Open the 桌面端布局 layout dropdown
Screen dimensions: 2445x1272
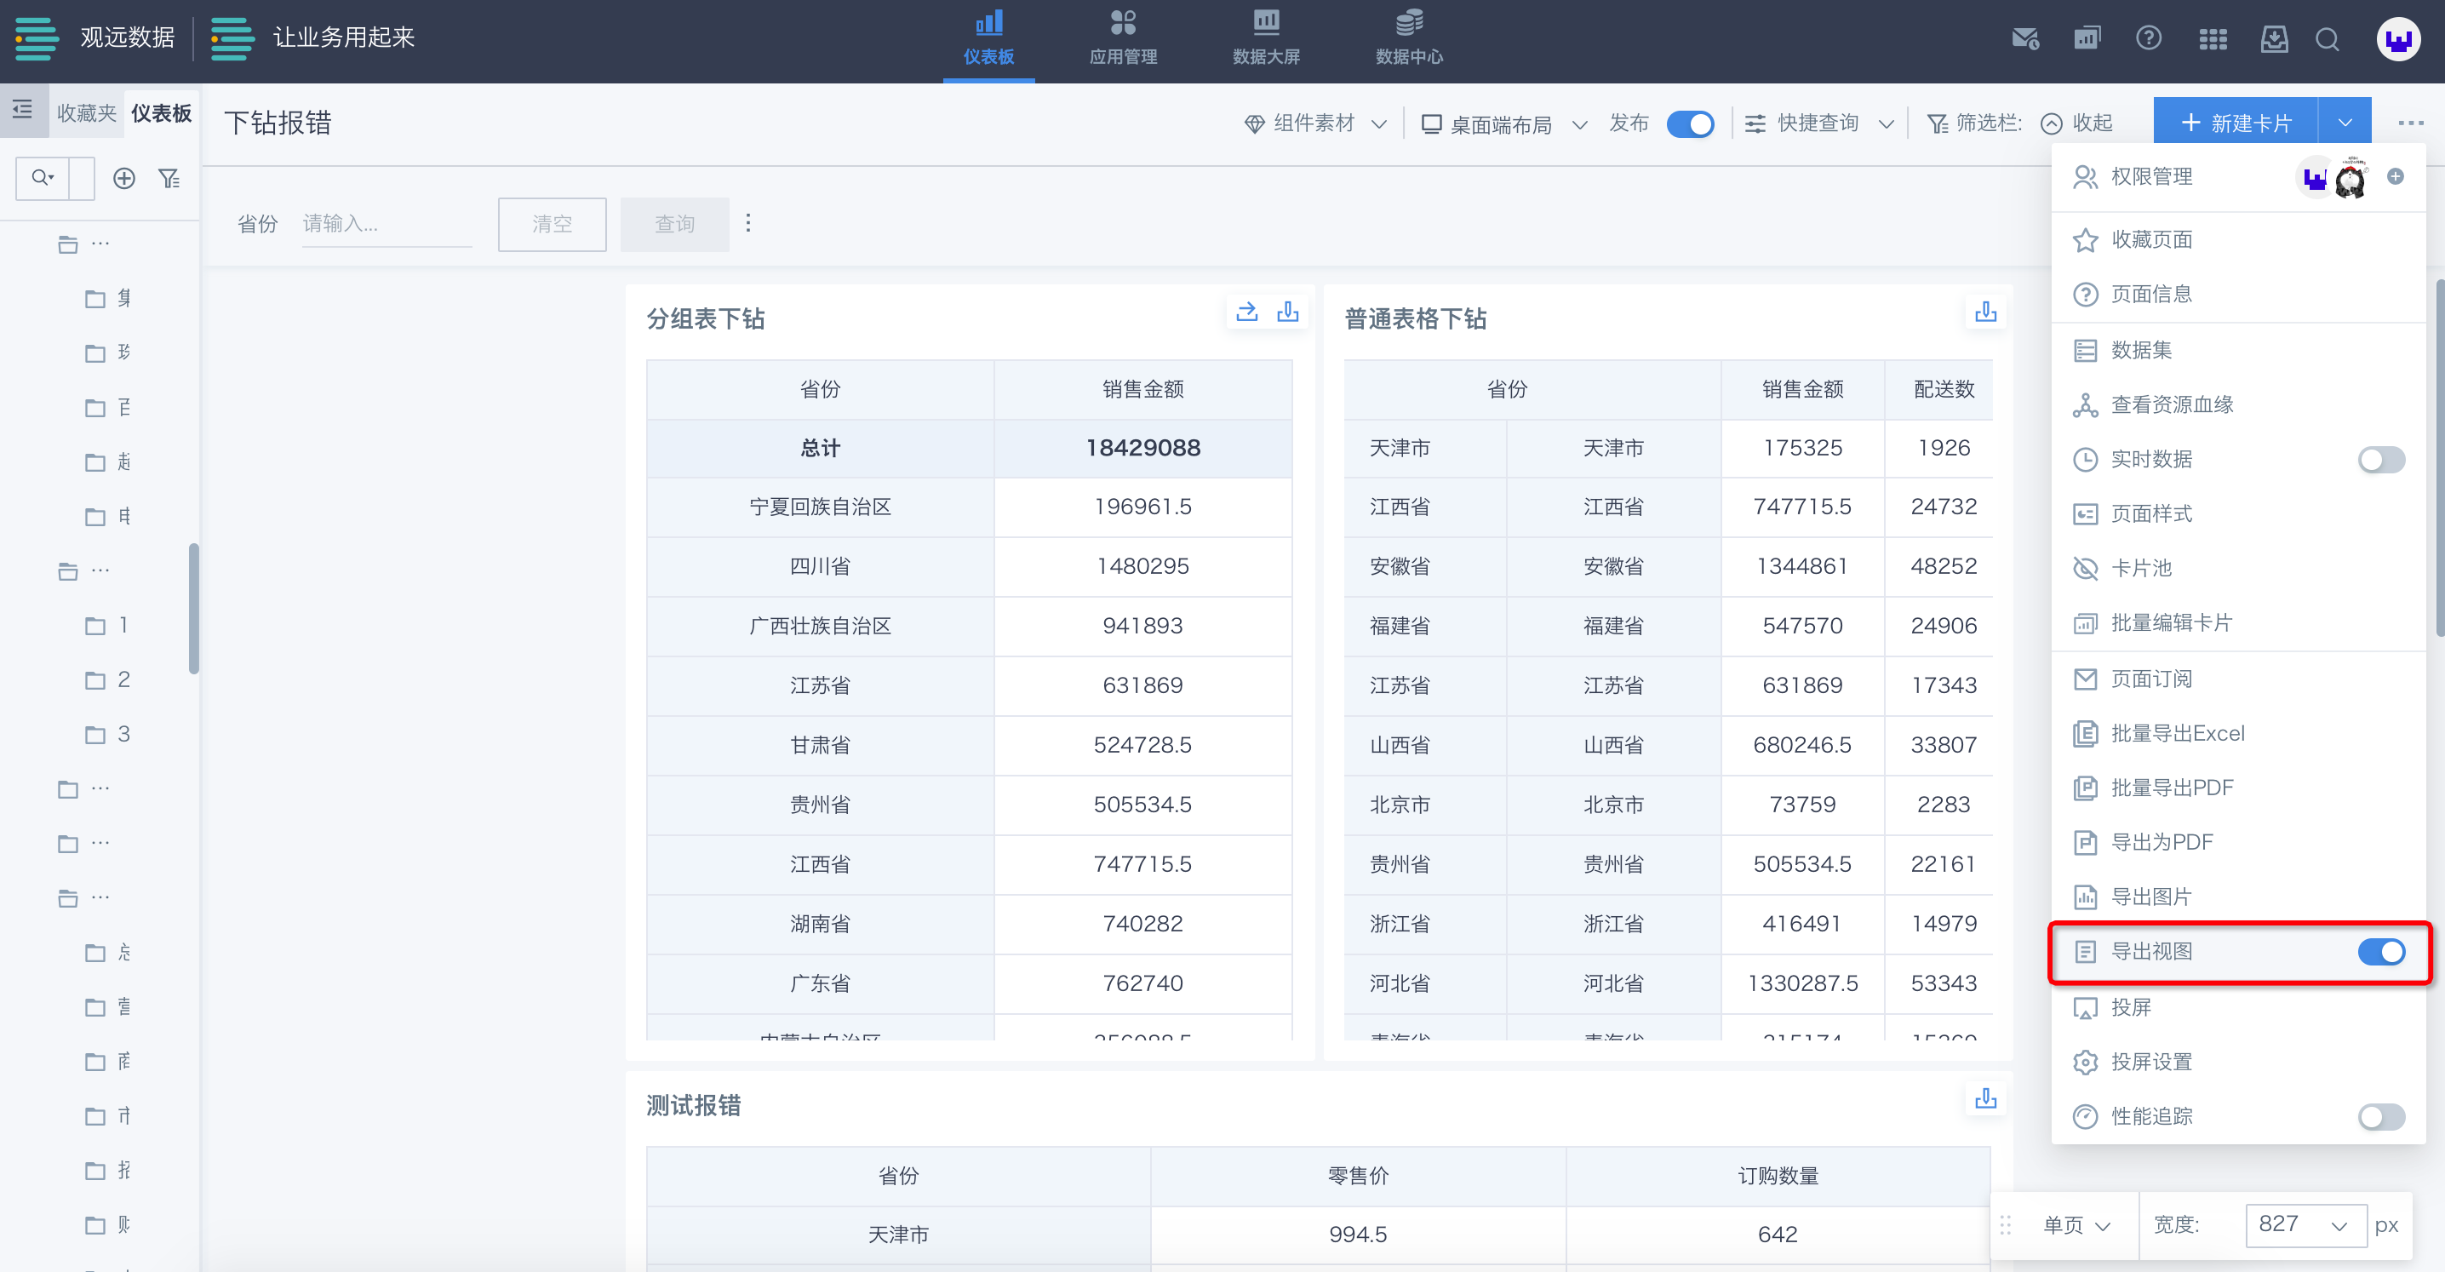(x=1503, y=124)
